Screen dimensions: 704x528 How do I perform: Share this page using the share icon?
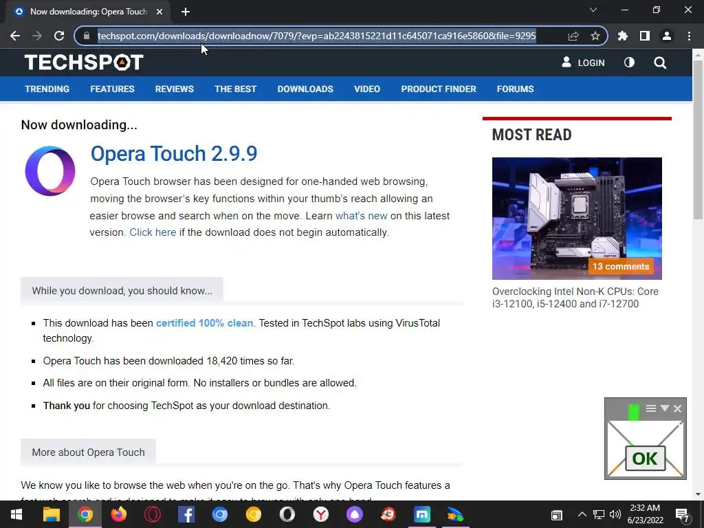tap(573, 36)
